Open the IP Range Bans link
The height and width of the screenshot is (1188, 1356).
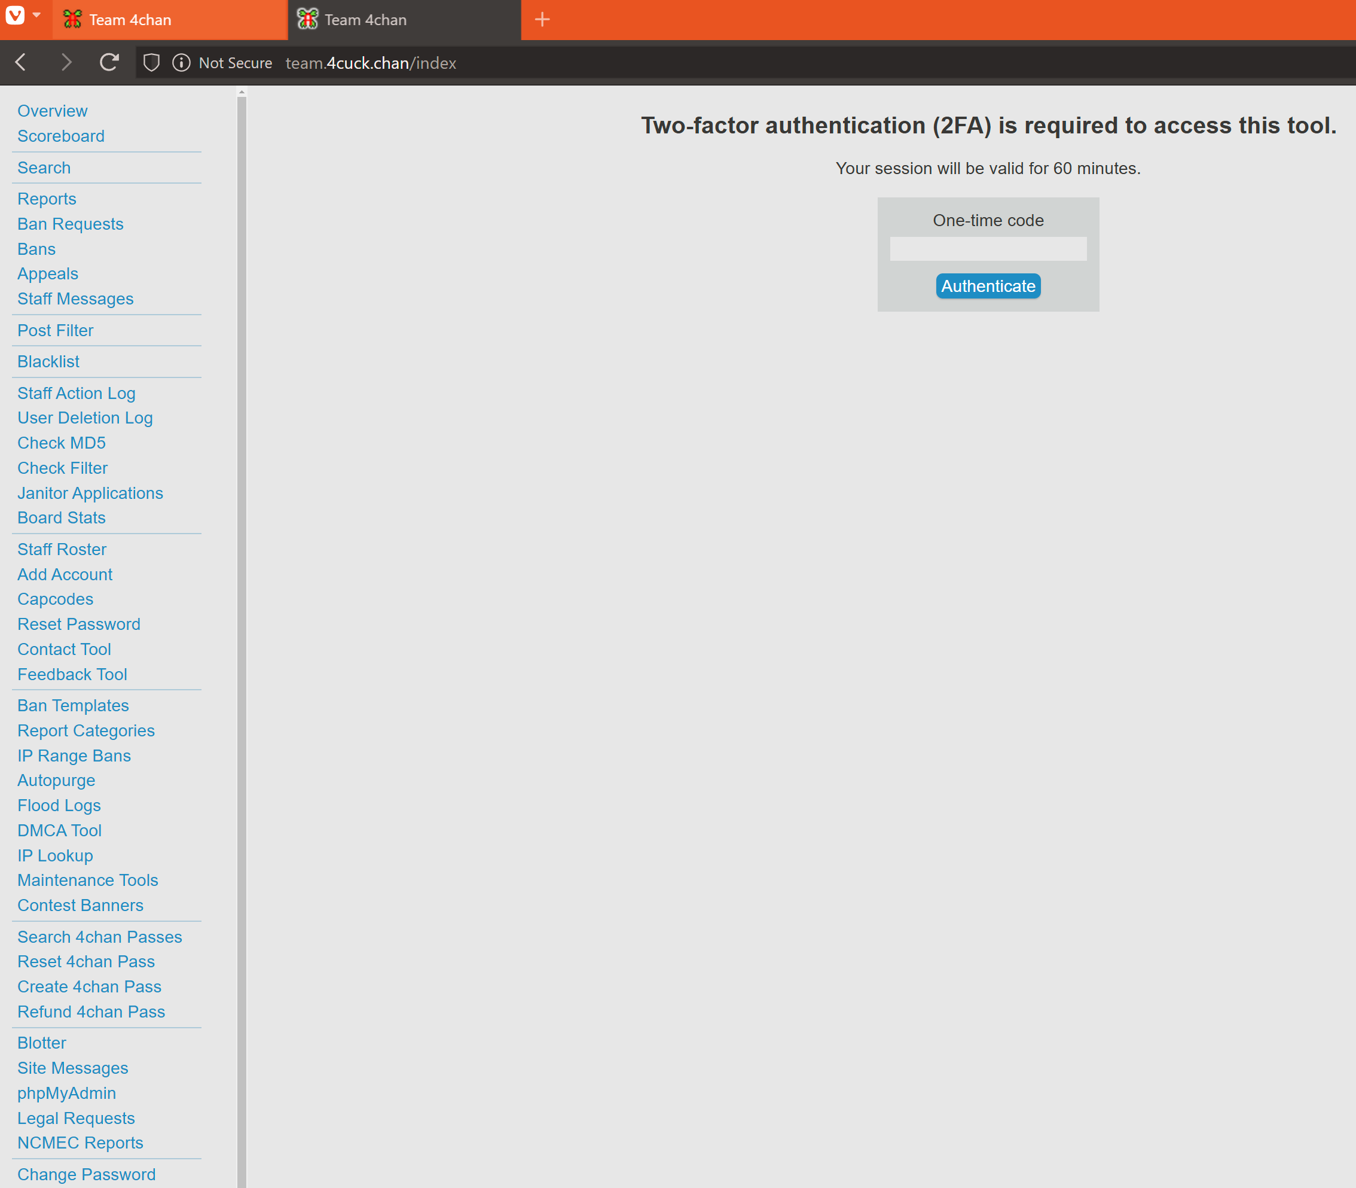click(74, 756)
